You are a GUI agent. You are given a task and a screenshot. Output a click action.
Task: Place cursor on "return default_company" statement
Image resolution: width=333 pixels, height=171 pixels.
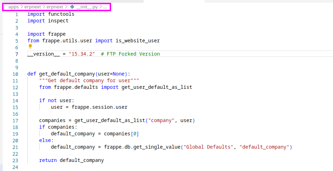tap(72, 161)
